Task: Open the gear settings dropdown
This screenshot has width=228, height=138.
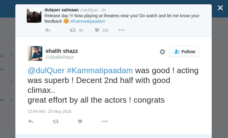Action: 162,52
